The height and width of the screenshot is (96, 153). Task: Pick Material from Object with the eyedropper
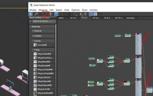[x=36, y=14]
